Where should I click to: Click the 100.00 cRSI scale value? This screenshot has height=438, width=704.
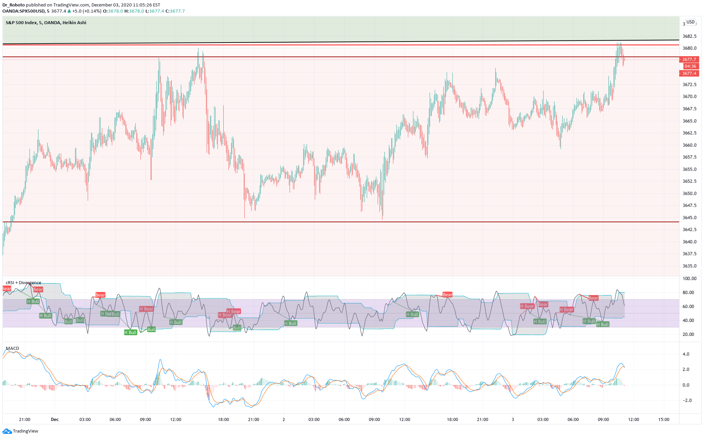click(x=689, y=278)
